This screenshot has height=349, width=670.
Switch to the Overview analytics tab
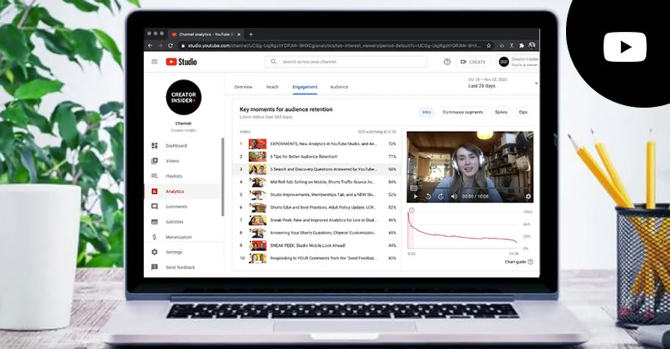tap(243, 87)
